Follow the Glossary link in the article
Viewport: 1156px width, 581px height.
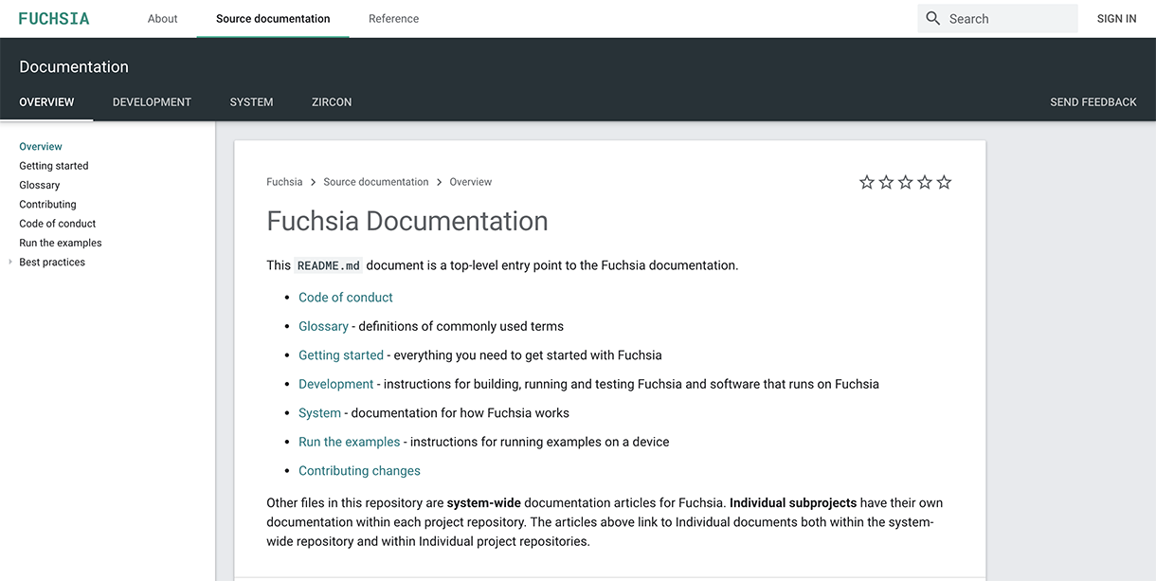pos(323,326)
